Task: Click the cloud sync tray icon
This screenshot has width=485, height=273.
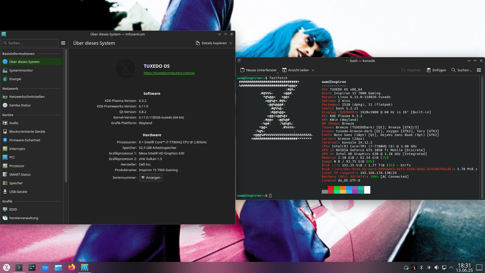Action: (x=406, y=267)
